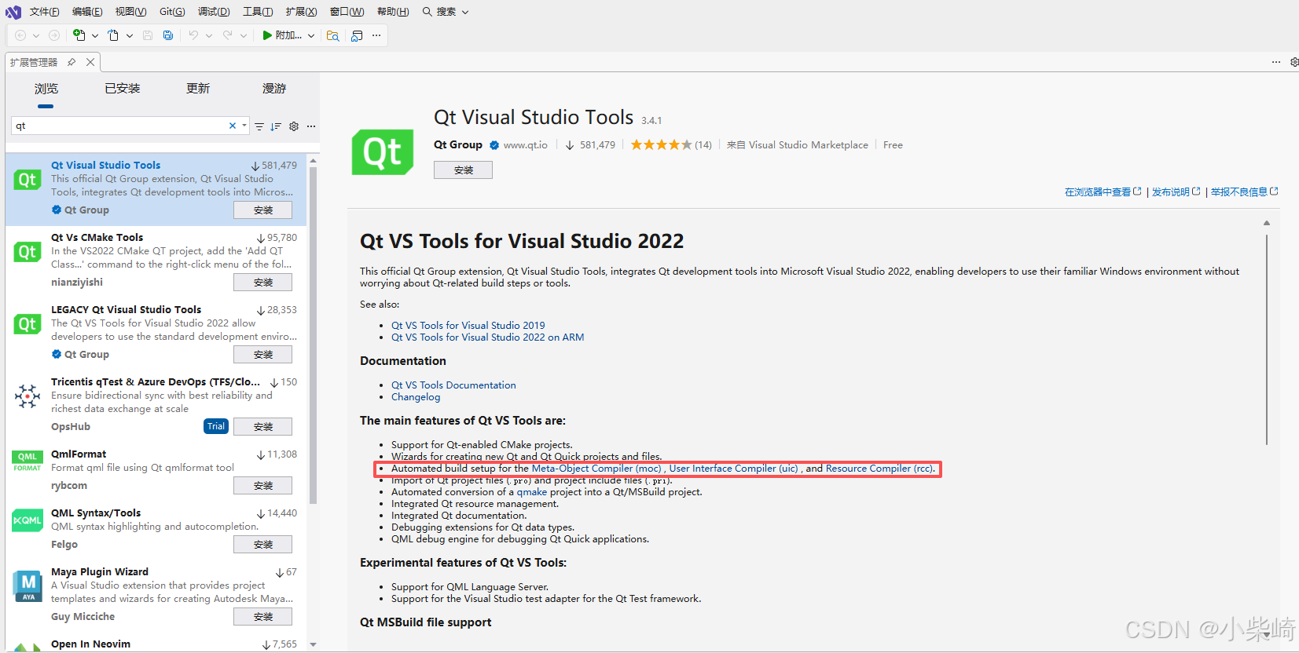Open the 文件(F) menu
Viewport: 1299px width, 653px height.
point(44,12)
